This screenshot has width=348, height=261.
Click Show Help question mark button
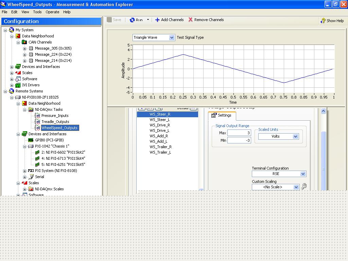tap(332, 21)
